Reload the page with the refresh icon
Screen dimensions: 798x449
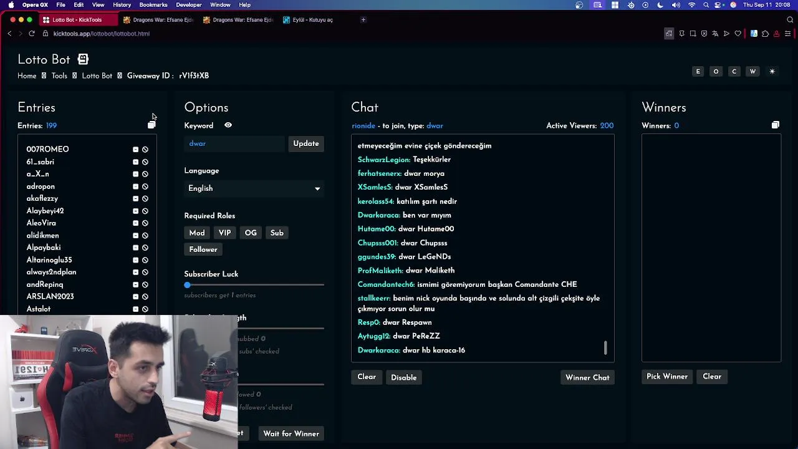(32, 34)
